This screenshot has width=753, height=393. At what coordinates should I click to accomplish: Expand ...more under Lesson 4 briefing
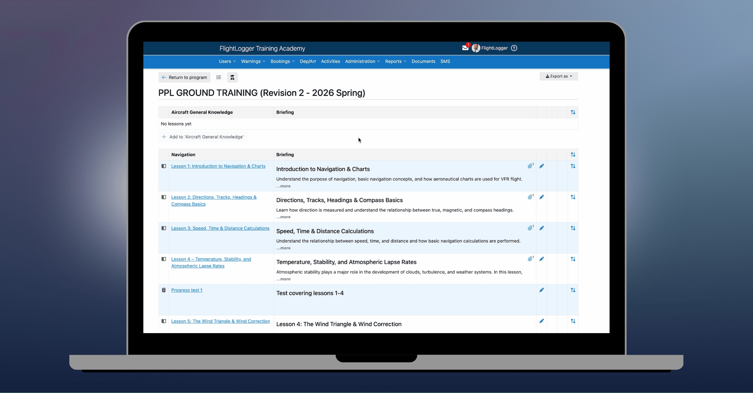(283, 279)
